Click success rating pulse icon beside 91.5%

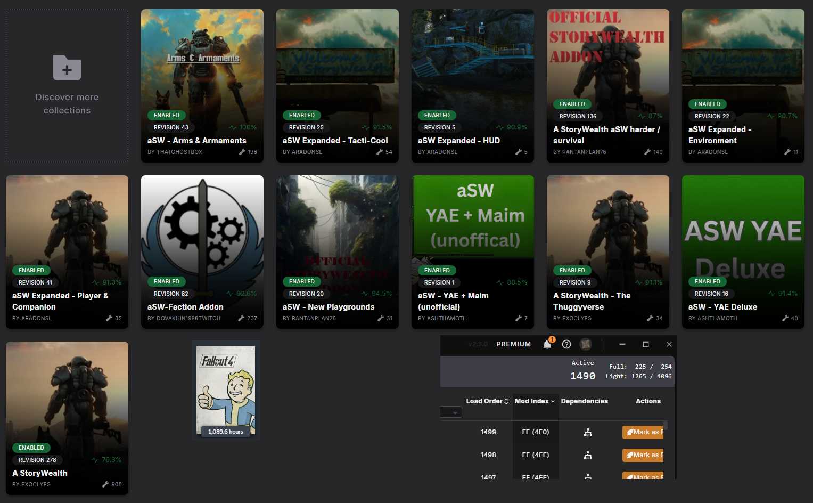(x=366, y=127)
